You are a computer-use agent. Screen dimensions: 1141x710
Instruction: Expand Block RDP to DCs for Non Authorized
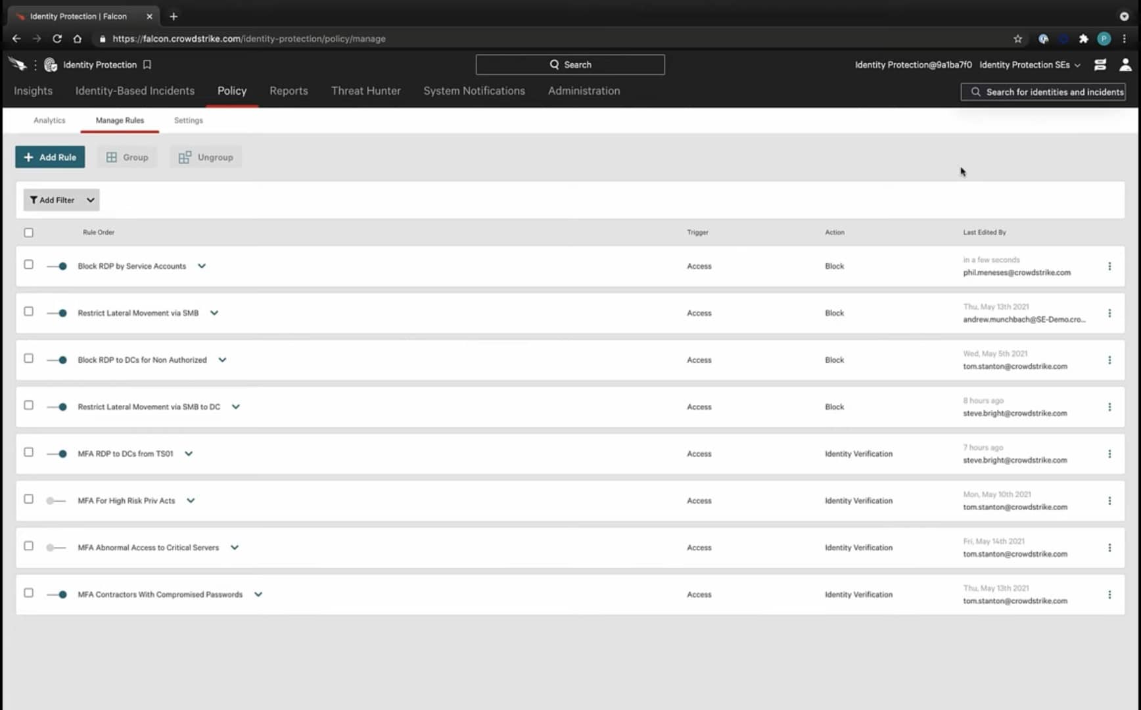(222, 360)
